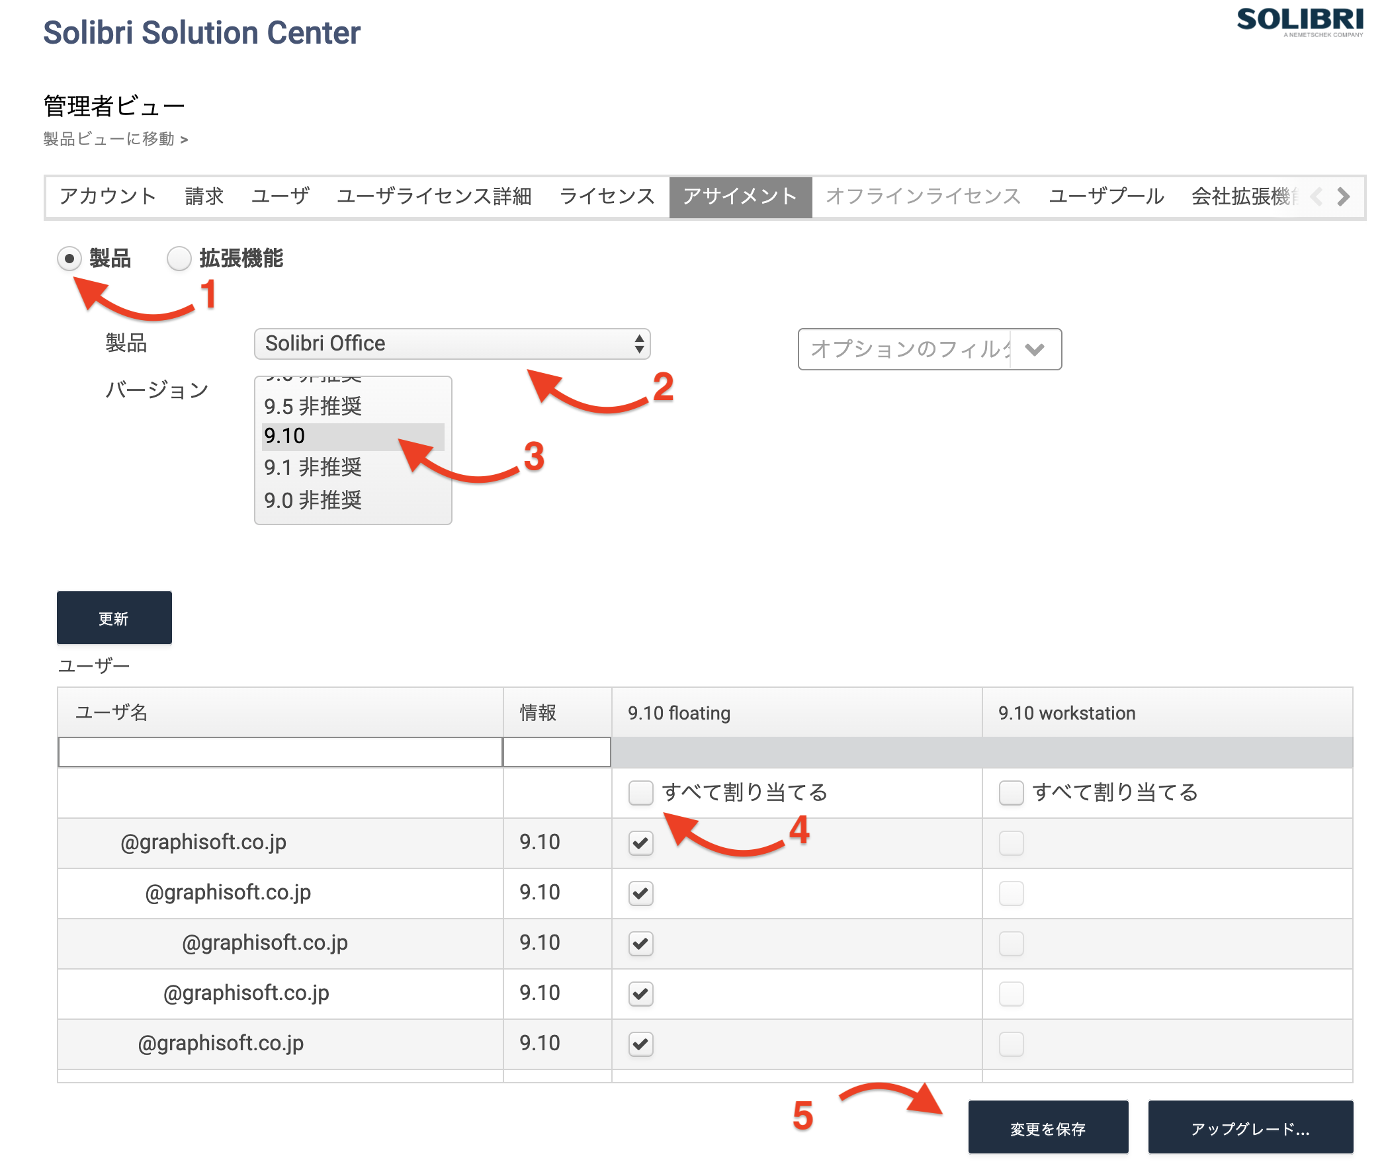Select version 9.5 非推奨 in list

(353, 406)
